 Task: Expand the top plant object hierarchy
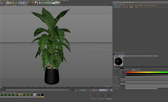[x=113, y=4]
